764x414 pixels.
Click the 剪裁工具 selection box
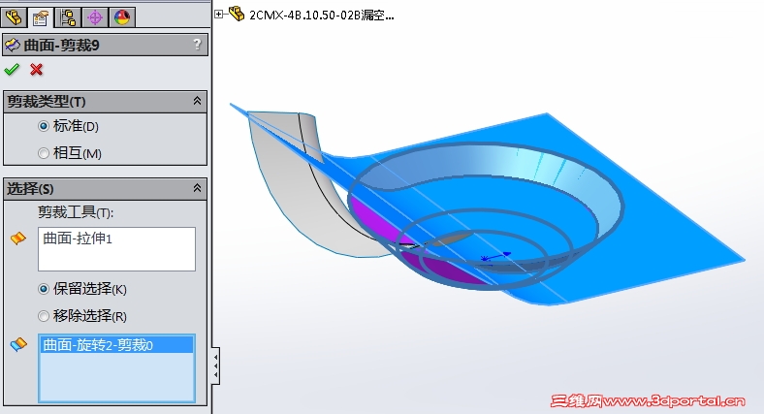117,249
